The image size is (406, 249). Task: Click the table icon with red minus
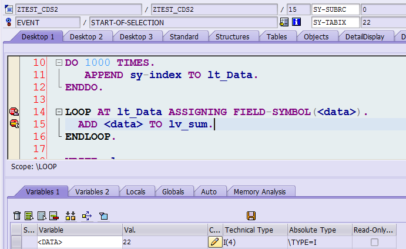click(54, 216)
